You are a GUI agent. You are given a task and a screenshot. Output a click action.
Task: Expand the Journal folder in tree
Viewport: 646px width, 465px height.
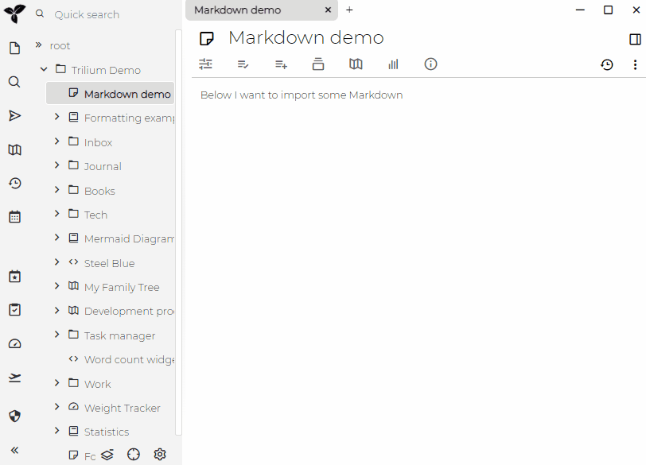tap(57, 166)
